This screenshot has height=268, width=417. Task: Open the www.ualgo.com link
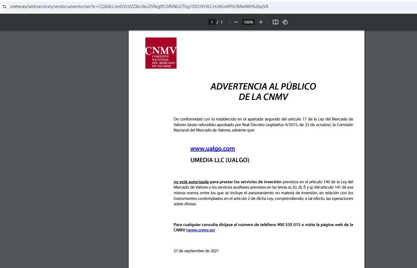[213, 148]
